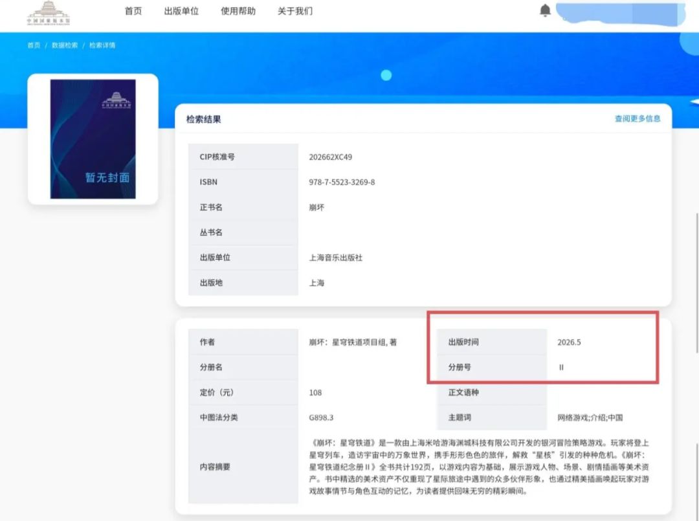
Task: Click the ISBN label cell
Action: tap(243, 182)
